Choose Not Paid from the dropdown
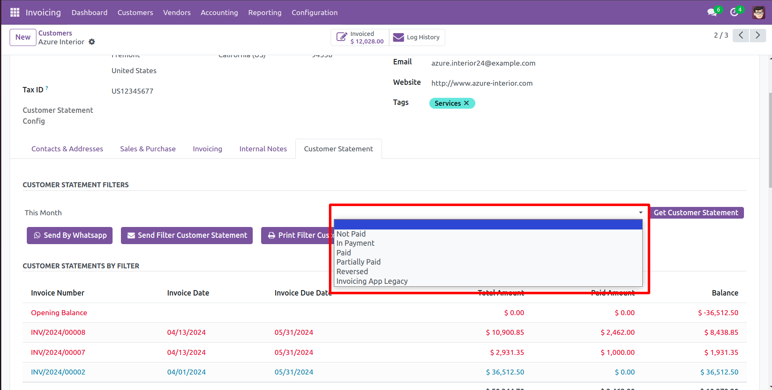Viewport: 772px width, 390px height. click(x=488, y=234)
